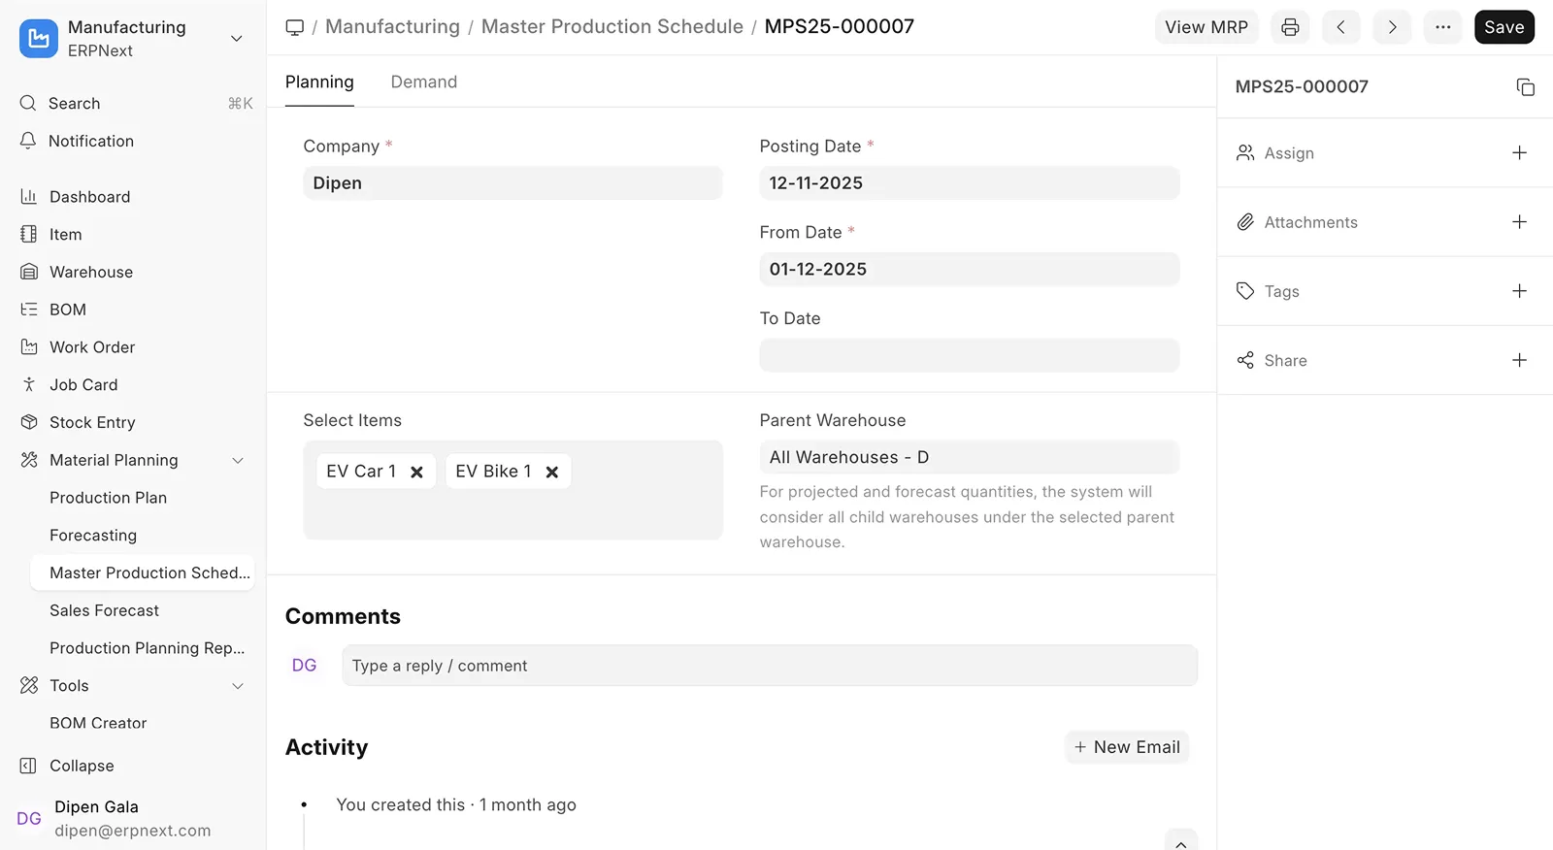
Task: Add an attachment with plus icon
Action: pos(1519,222)
